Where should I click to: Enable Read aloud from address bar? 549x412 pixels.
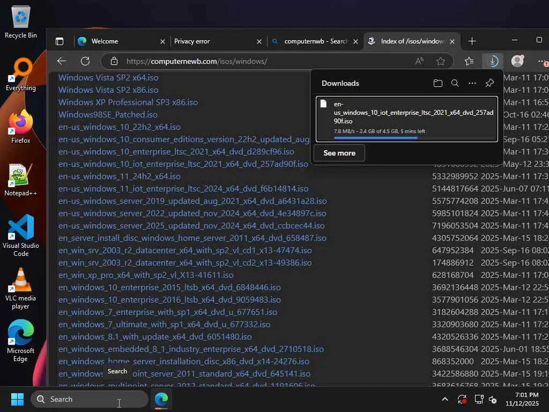419,61
